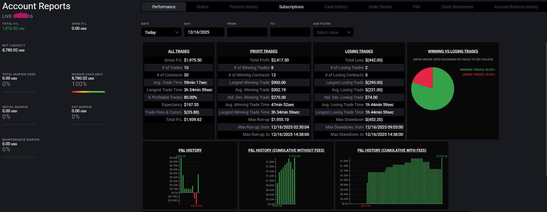Click the Winning vs Losing Trades heading

(453, 51)
